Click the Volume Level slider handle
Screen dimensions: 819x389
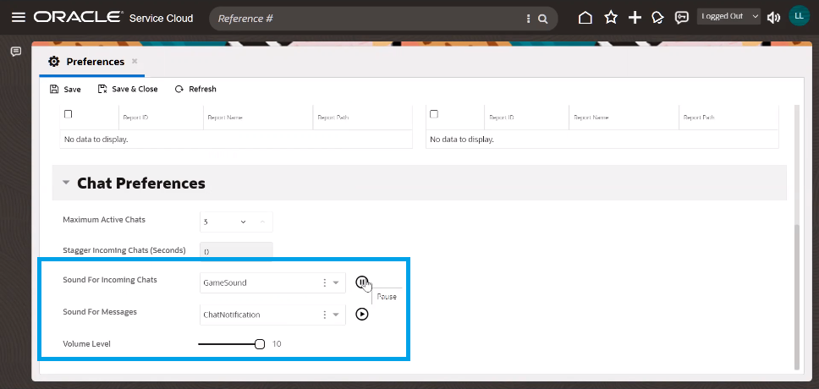[260, 344]
